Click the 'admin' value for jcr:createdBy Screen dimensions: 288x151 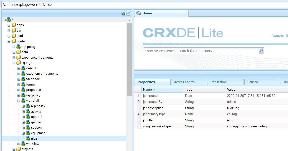[231, 102]
